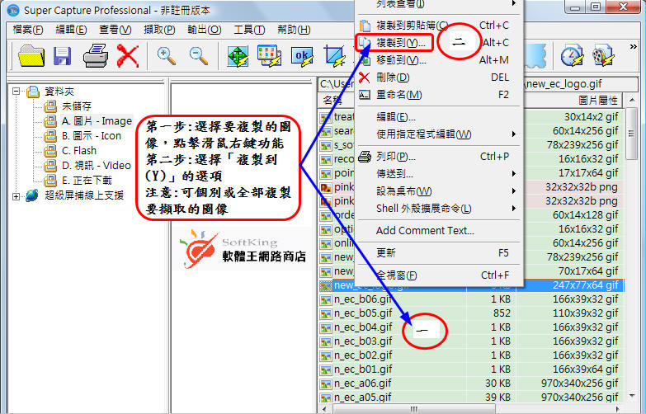The width and height of the screenshot is (646, 414).
Task: Click the video capture film reel icon
Action: [604, 55]
